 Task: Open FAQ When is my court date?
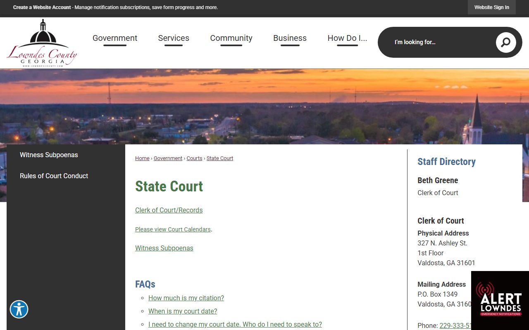point(183,311)
